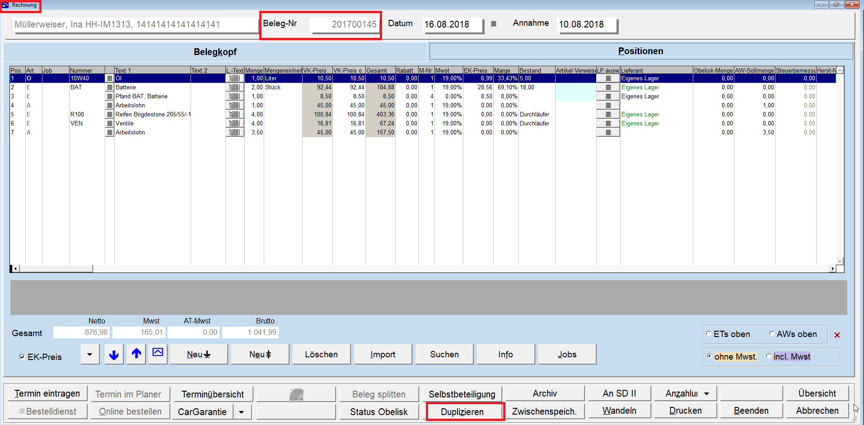Click Status Obelisk button
Viewport: 864px width, 425px height.
(x=379, y=412)
